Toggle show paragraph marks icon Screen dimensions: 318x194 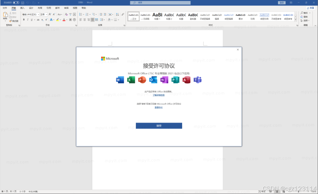click(x=122, y=14)
